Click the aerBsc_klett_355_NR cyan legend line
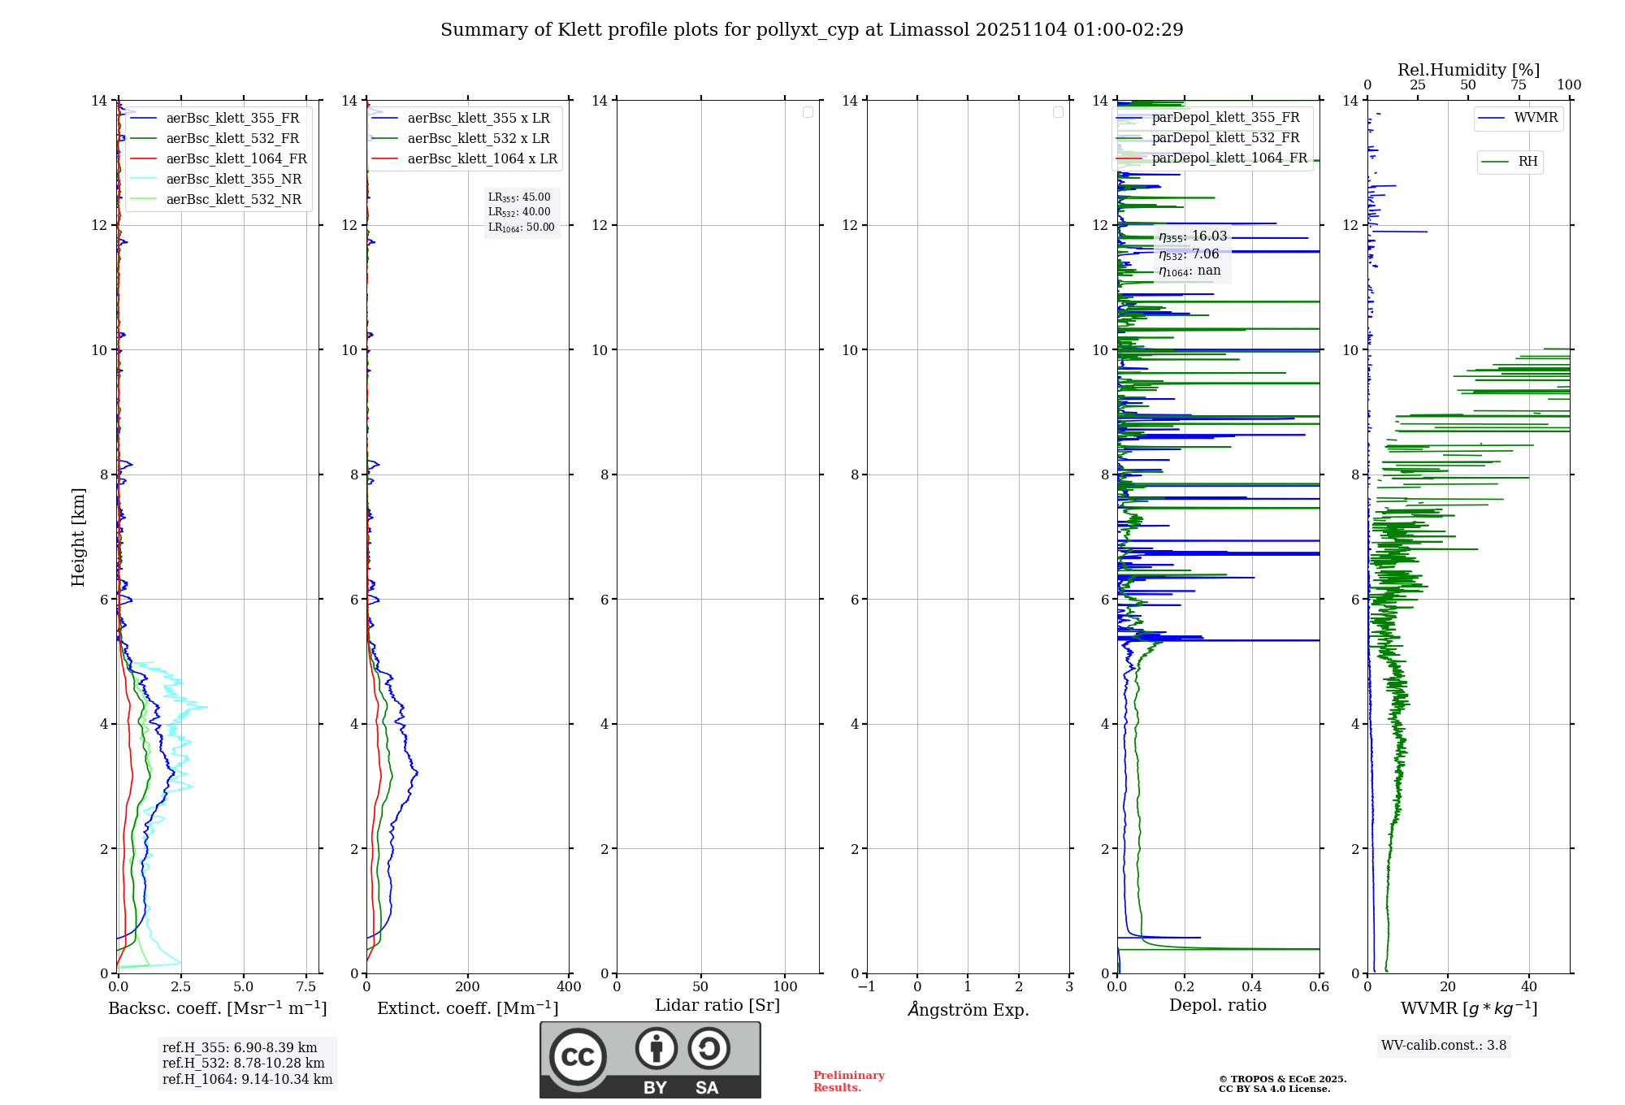The image size is (1625, 1105). click(x=143, y=180)
